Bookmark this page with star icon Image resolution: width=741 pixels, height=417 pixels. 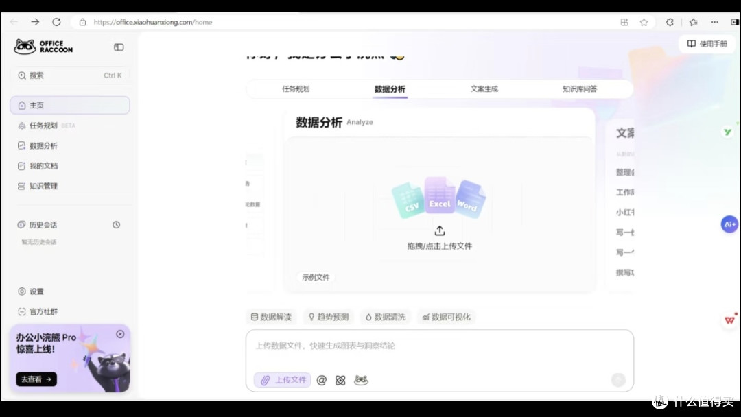[x=644, y=22]
